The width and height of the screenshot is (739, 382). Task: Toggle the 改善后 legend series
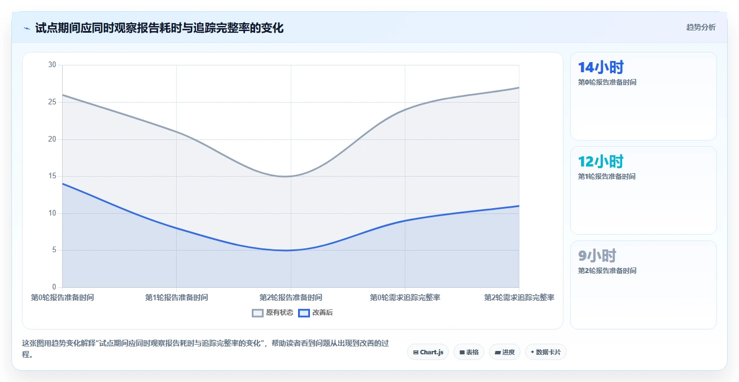pos(316,313)
